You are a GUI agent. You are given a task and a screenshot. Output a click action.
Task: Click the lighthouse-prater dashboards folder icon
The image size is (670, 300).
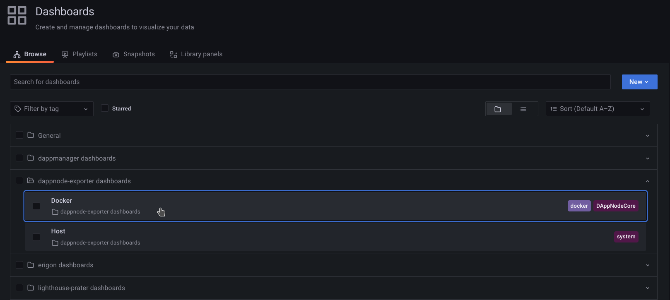[x=31, y=287]
